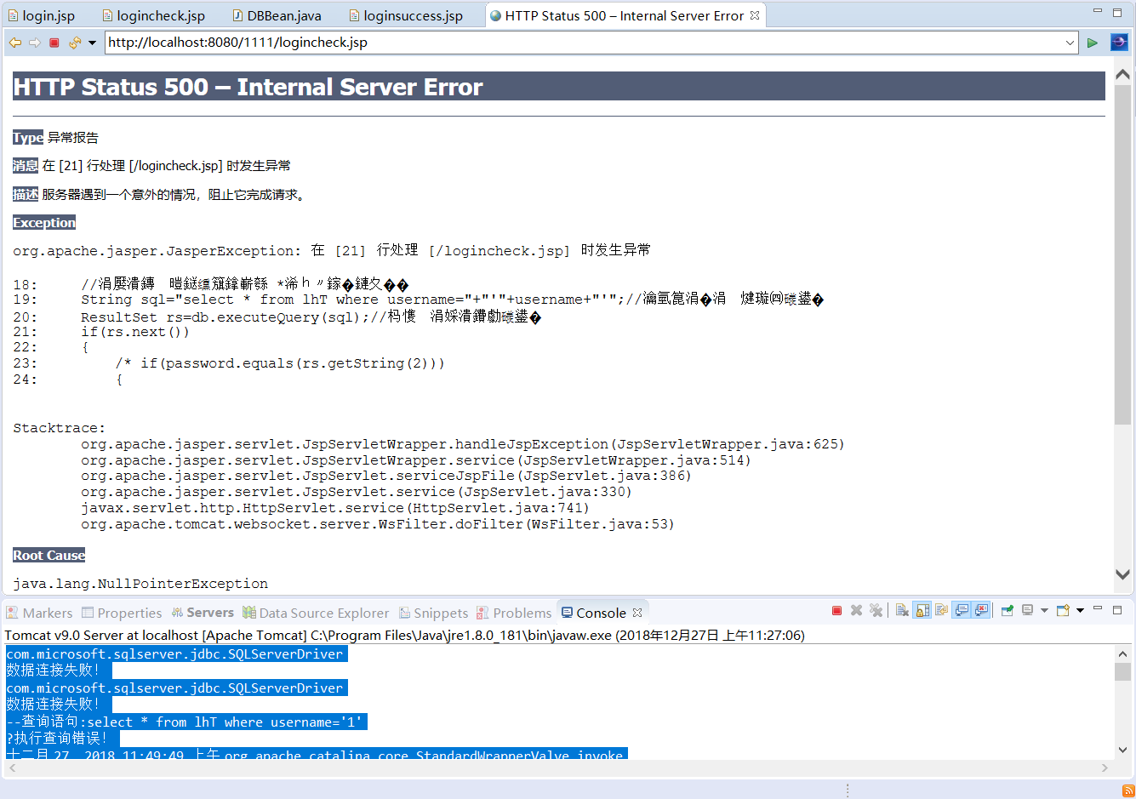Refresh the page in the internal browser
The width and height of the screenshot is (1136, 799).
76,42
